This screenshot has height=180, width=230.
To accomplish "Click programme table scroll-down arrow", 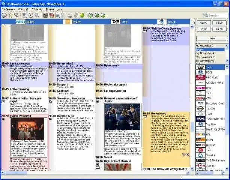I will (192, 169).
